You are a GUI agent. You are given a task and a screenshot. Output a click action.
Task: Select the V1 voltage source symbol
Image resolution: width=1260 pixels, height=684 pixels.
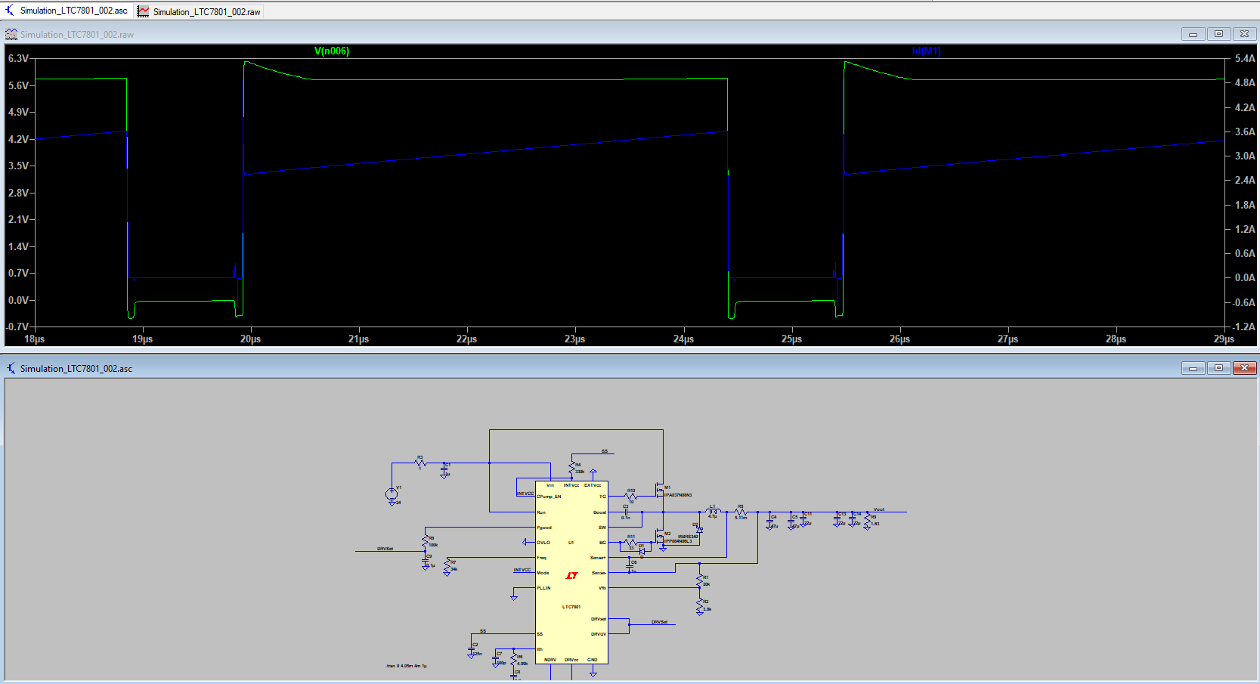coord(392,494)
